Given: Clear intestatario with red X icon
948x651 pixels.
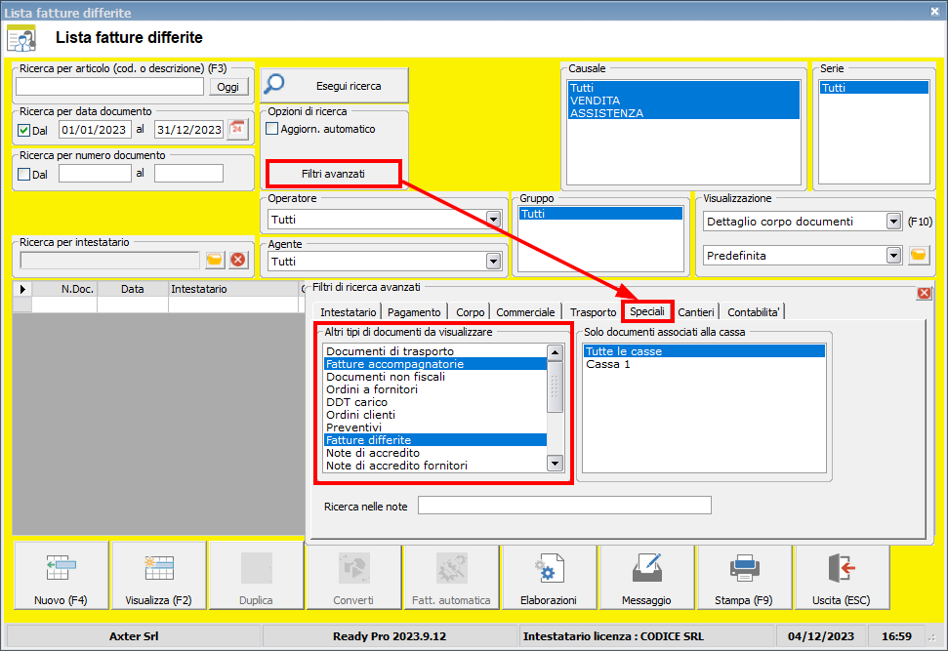Looking at the screenshot, I should tap(239, 260).
